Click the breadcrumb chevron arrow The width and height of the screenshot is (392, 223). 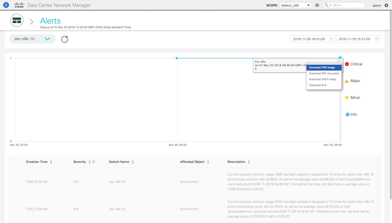tap(32, 22)
